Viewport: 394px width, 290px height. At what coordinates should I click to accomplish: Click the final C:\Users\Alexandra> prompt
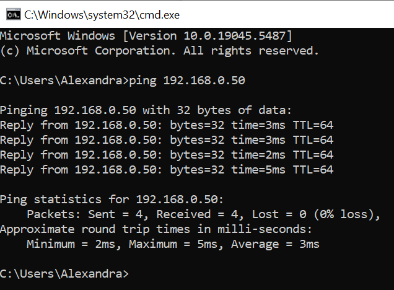(64, 274)
